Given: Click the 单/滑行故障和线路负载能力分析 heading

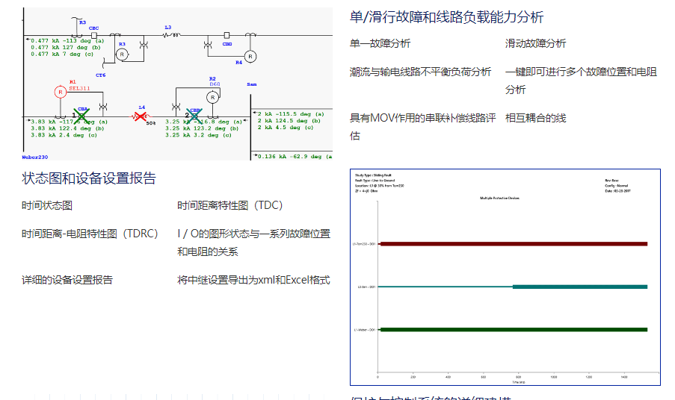Looking at the screenshot, I should [446, 17].
